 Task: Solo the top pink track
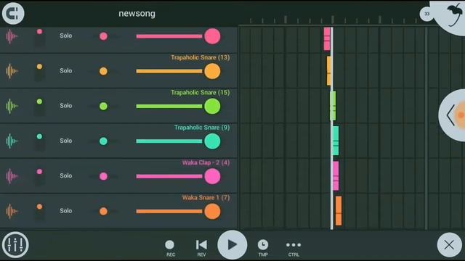(66, 36)
